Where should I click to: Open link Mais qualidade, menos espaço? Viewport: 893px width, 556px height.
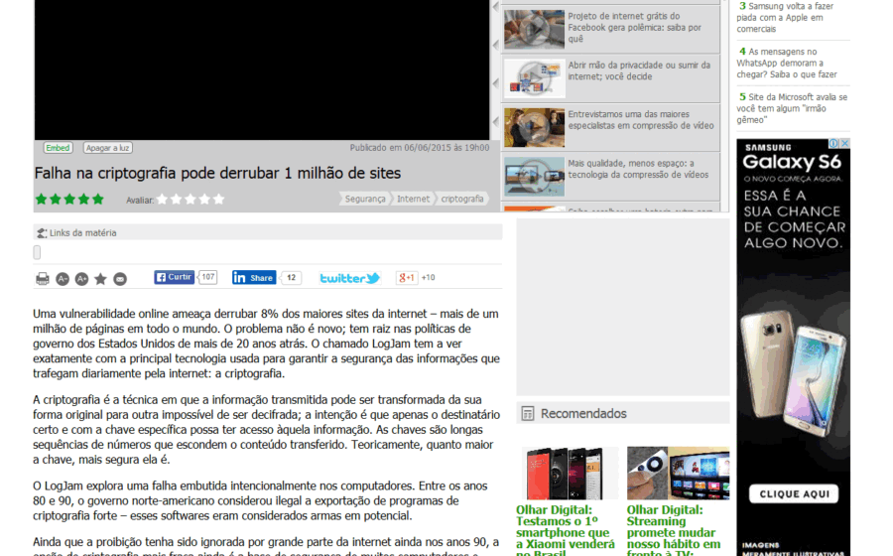[x=638, y=169]
